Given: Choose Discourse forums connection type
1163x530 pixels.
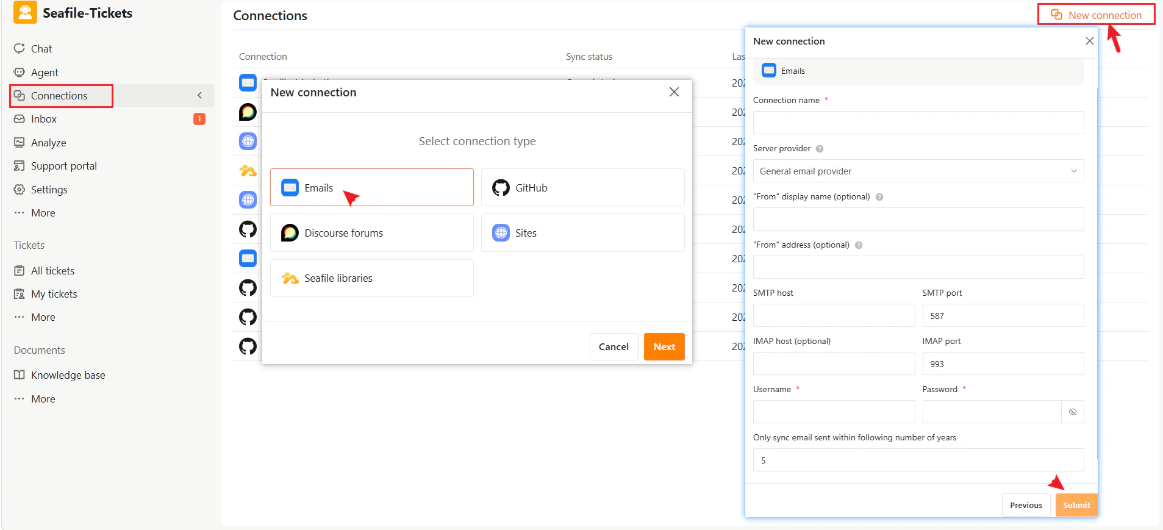Looking at the screenshot, I should point(372,232).
